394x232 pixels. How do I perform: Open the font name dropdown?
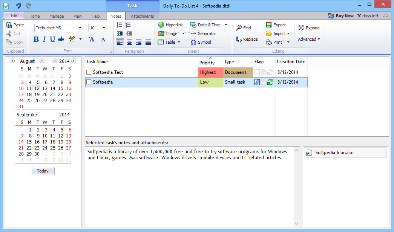coord(80,28)
